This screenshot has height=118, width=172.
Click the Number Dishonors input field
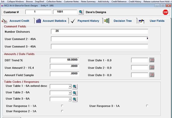click(99, 31)
